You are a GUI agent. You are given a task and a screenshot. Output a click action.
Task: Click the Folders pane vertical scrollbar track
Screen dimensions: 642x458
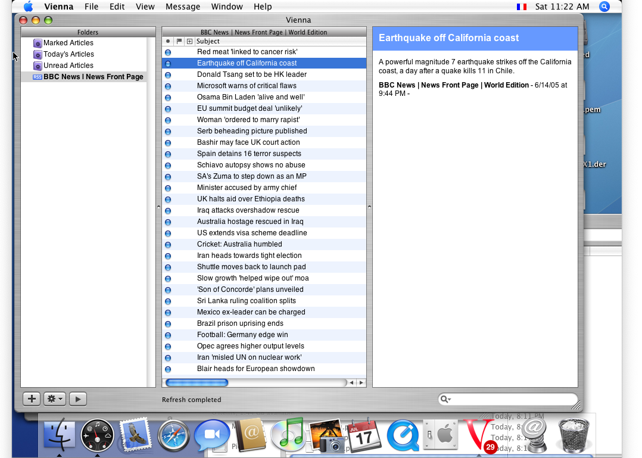click(x=151, y=212)
